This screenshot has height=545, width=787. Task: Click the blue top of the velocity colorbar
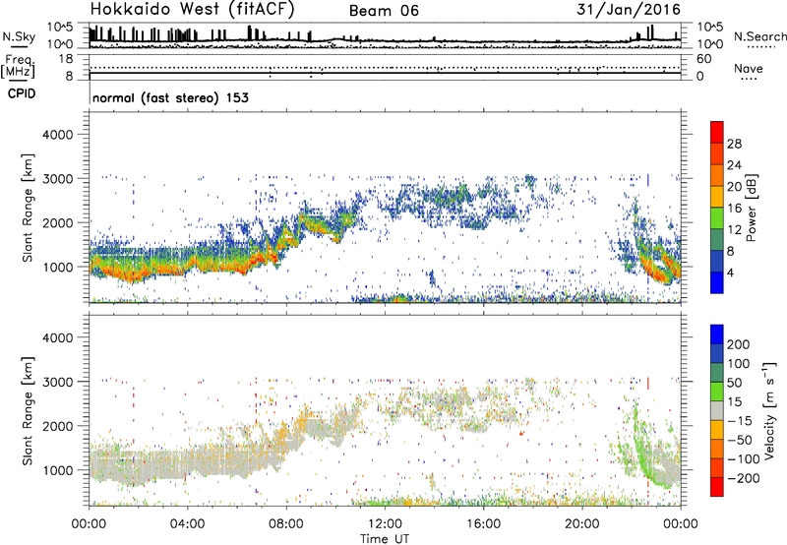click(717, 333)
